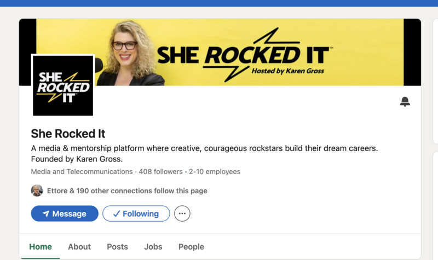Open the 408 followers link
The width and height of the screenshot is (438, 260).
(x=160, y=171)
